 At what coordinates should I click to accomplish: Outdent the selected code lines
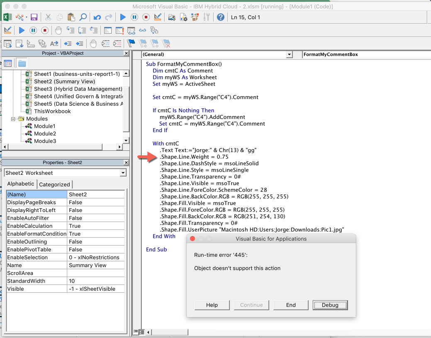coord(79,43)
